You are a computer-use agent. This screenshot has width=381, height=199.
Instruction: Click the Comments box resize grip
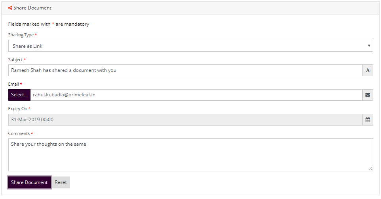point(371,169)
